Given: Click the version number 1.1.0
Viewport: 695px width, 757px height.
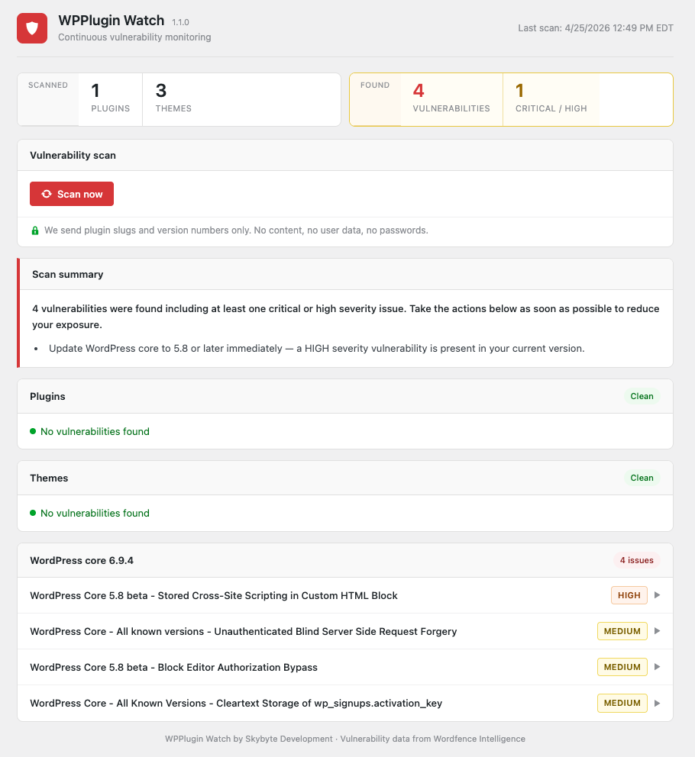Looking at the screenshot, I should pos(180,22).
